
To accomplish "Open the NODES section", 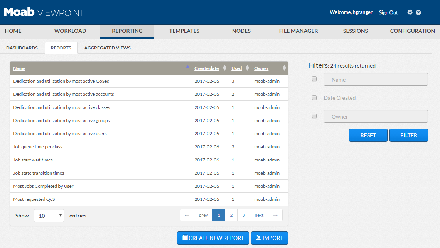I will pos(241,31).
